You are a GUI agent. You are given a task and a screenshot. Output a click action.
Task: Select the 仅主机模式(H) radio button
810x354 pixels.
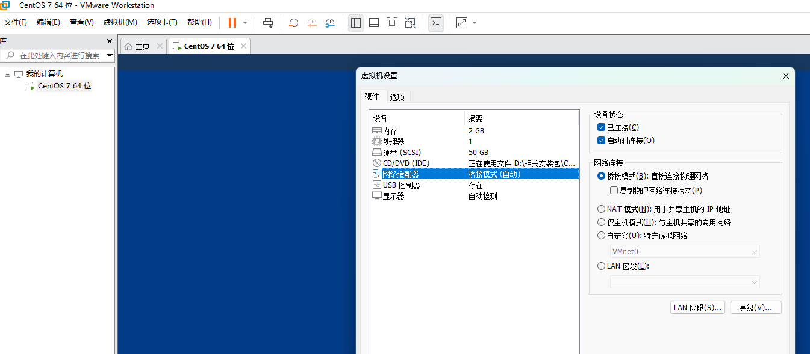pos(601,222)
